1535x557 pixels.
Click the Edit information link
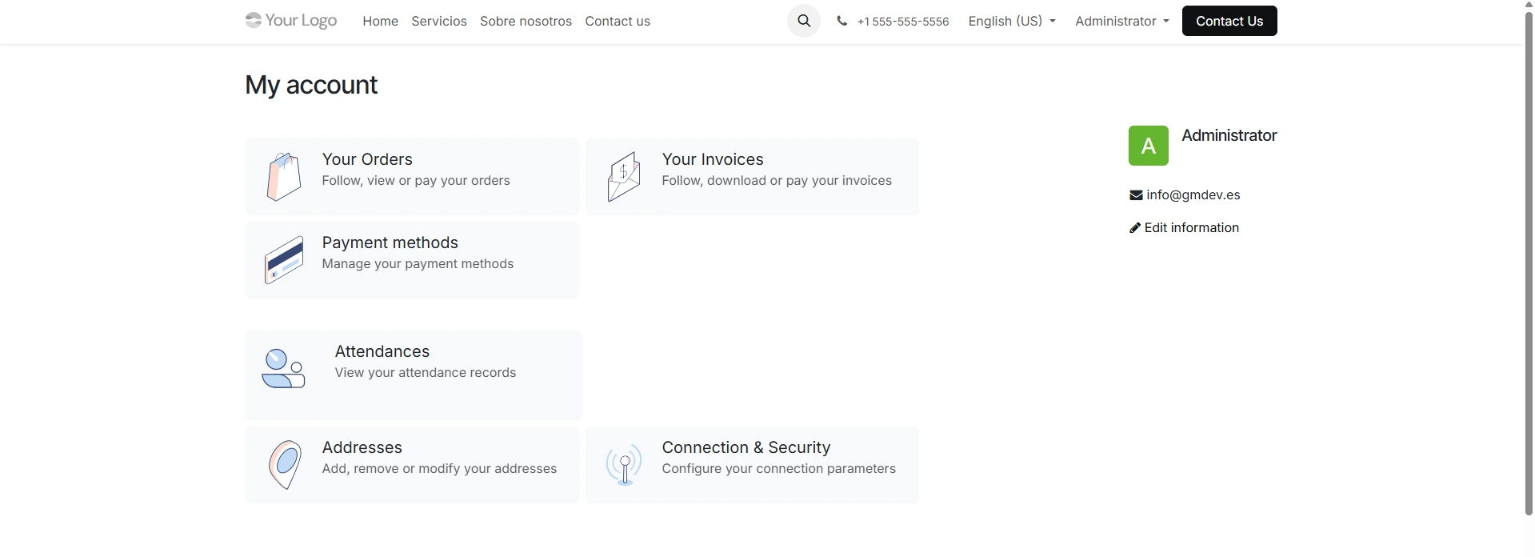coord(1191,228)
